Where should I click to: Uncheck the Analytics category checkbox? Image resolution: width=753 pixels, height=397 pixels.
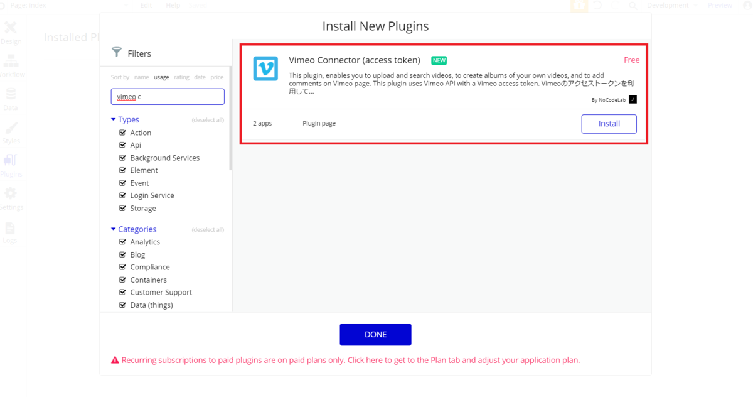tap(123, 242)
